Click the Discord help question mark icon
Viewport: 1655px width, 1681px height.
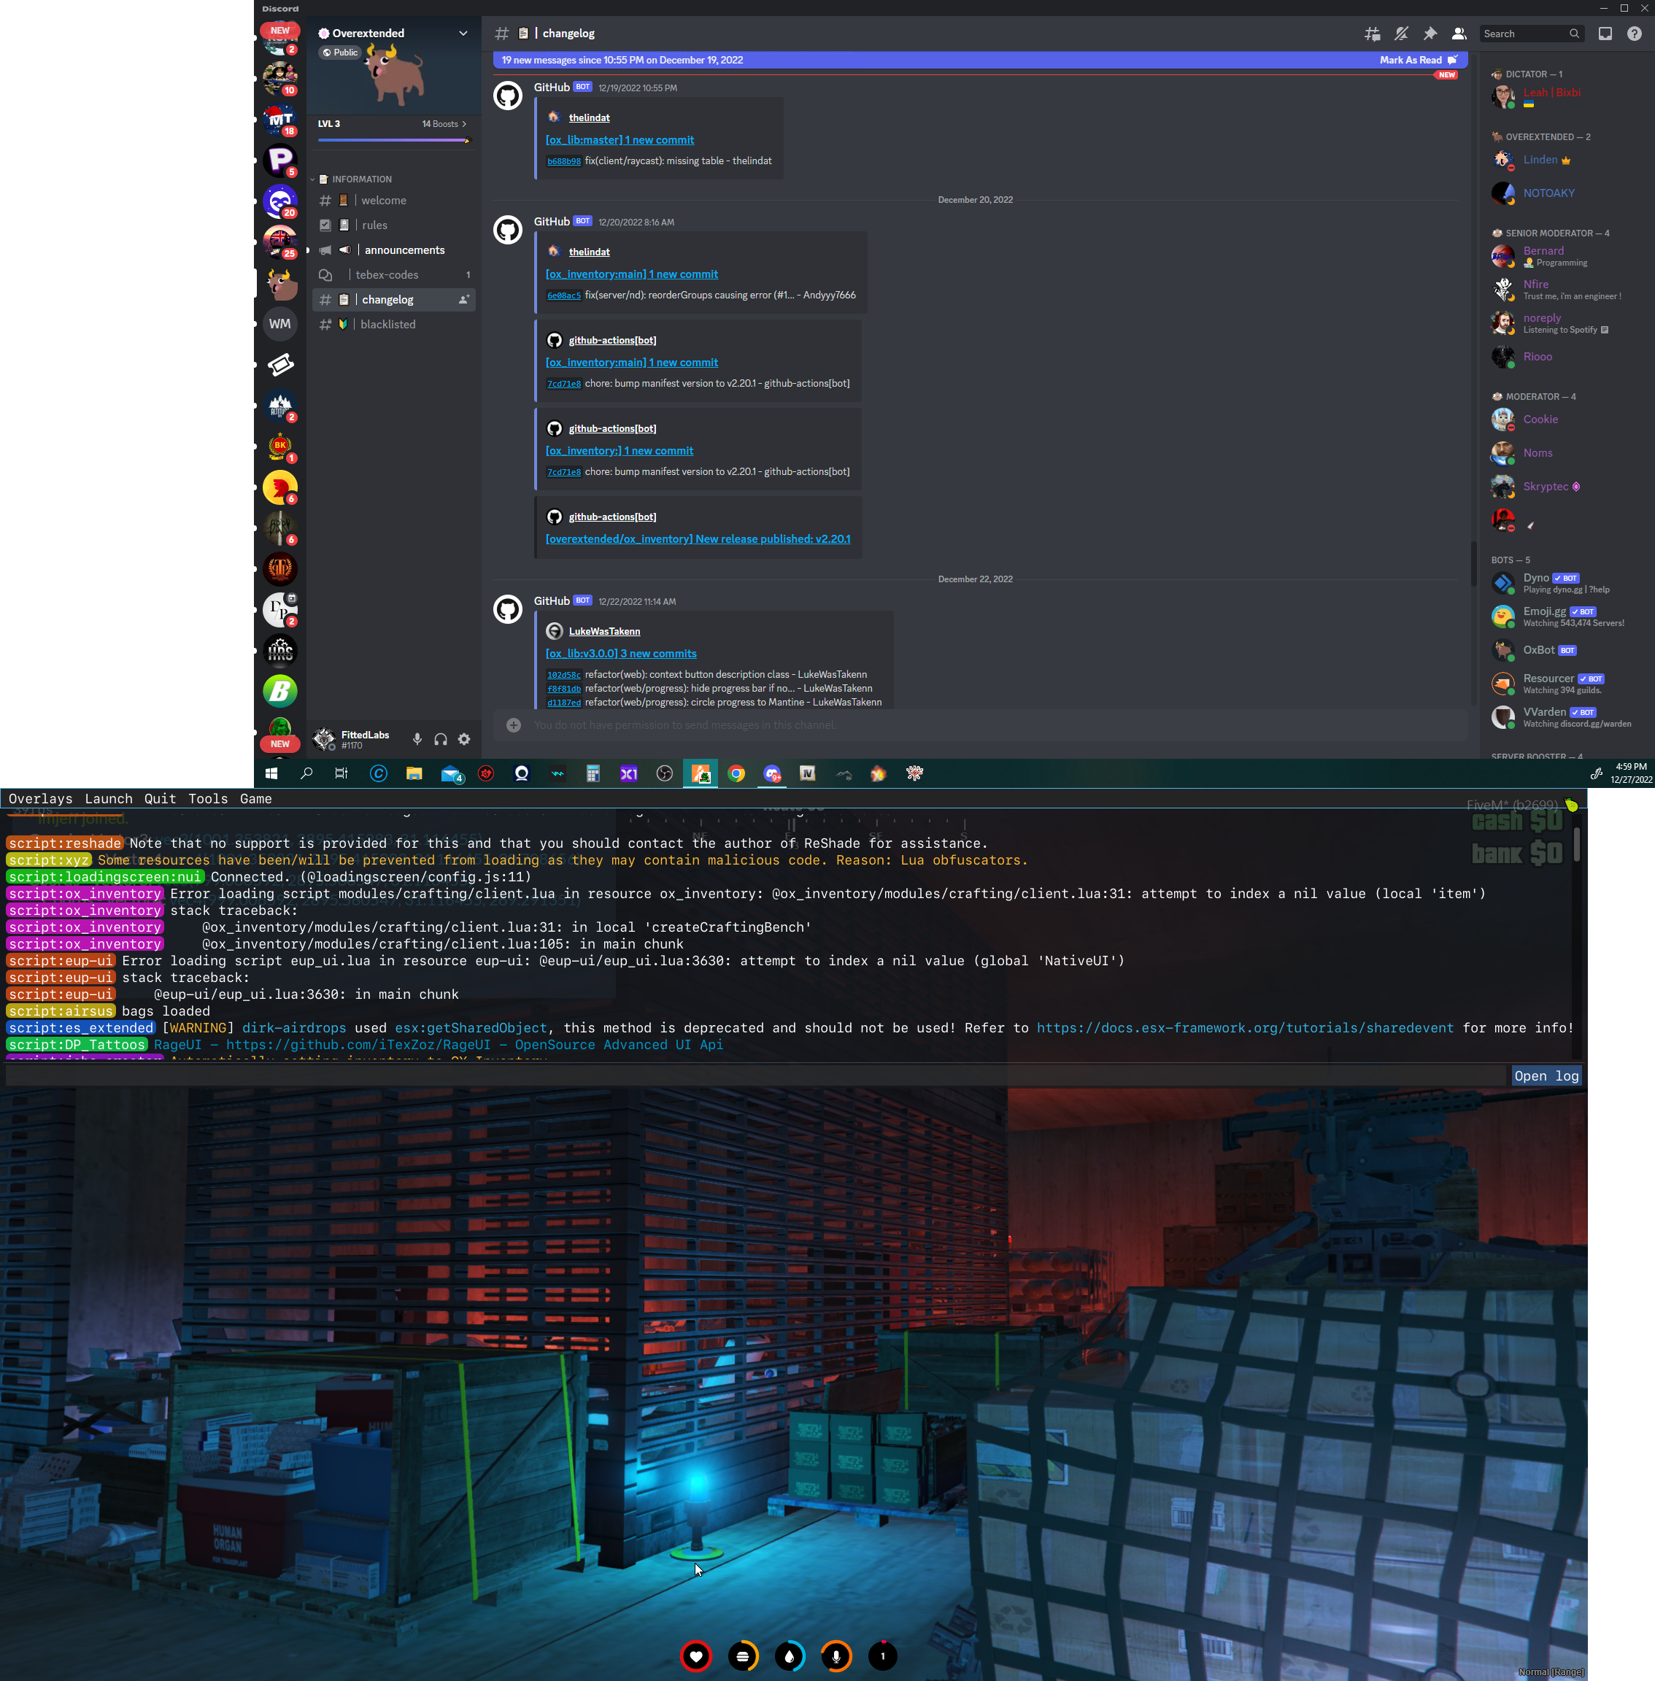point(1634,34)
